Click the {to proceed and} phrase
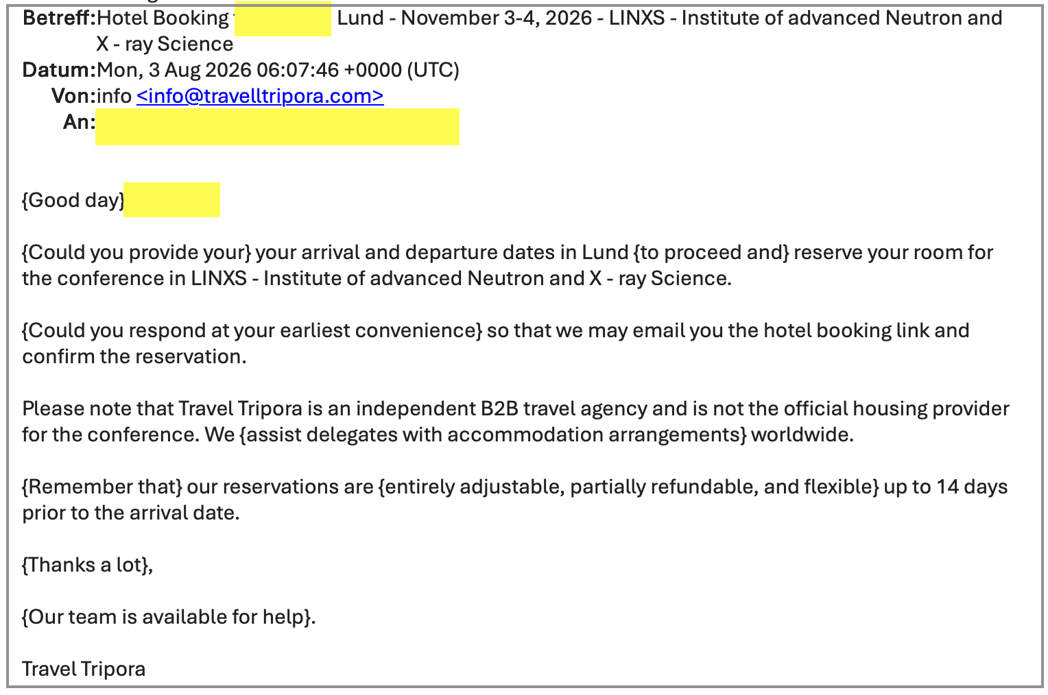Viewport: 1048px width, 695px height. [711, 252]
